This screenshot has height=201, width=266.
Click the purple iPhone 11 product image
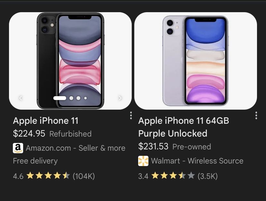coord(196,61)
